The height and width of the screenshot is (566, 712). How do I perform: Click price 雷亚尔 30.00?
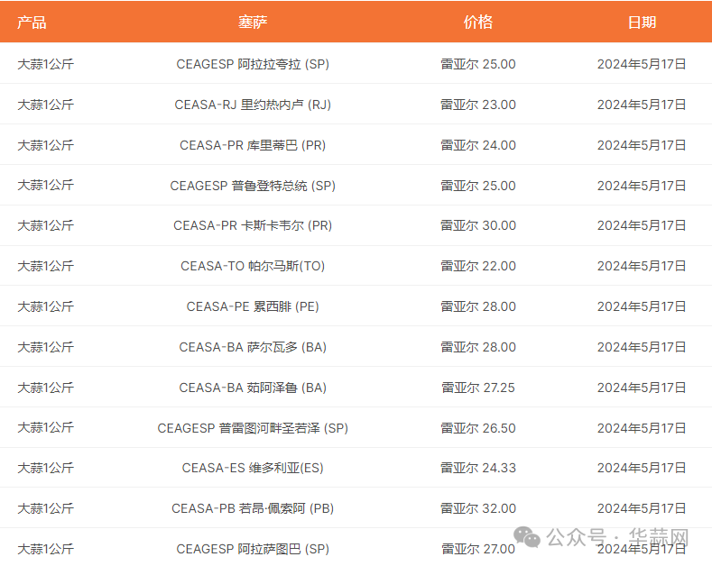[x=478, y=225]
